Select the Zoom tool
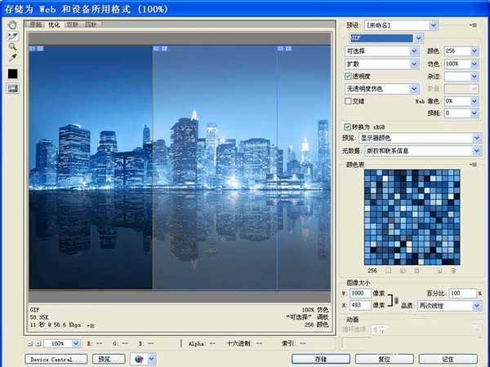The width and height of the screenshot is (490, 367). pyautogui.click(x=13, y=46)
